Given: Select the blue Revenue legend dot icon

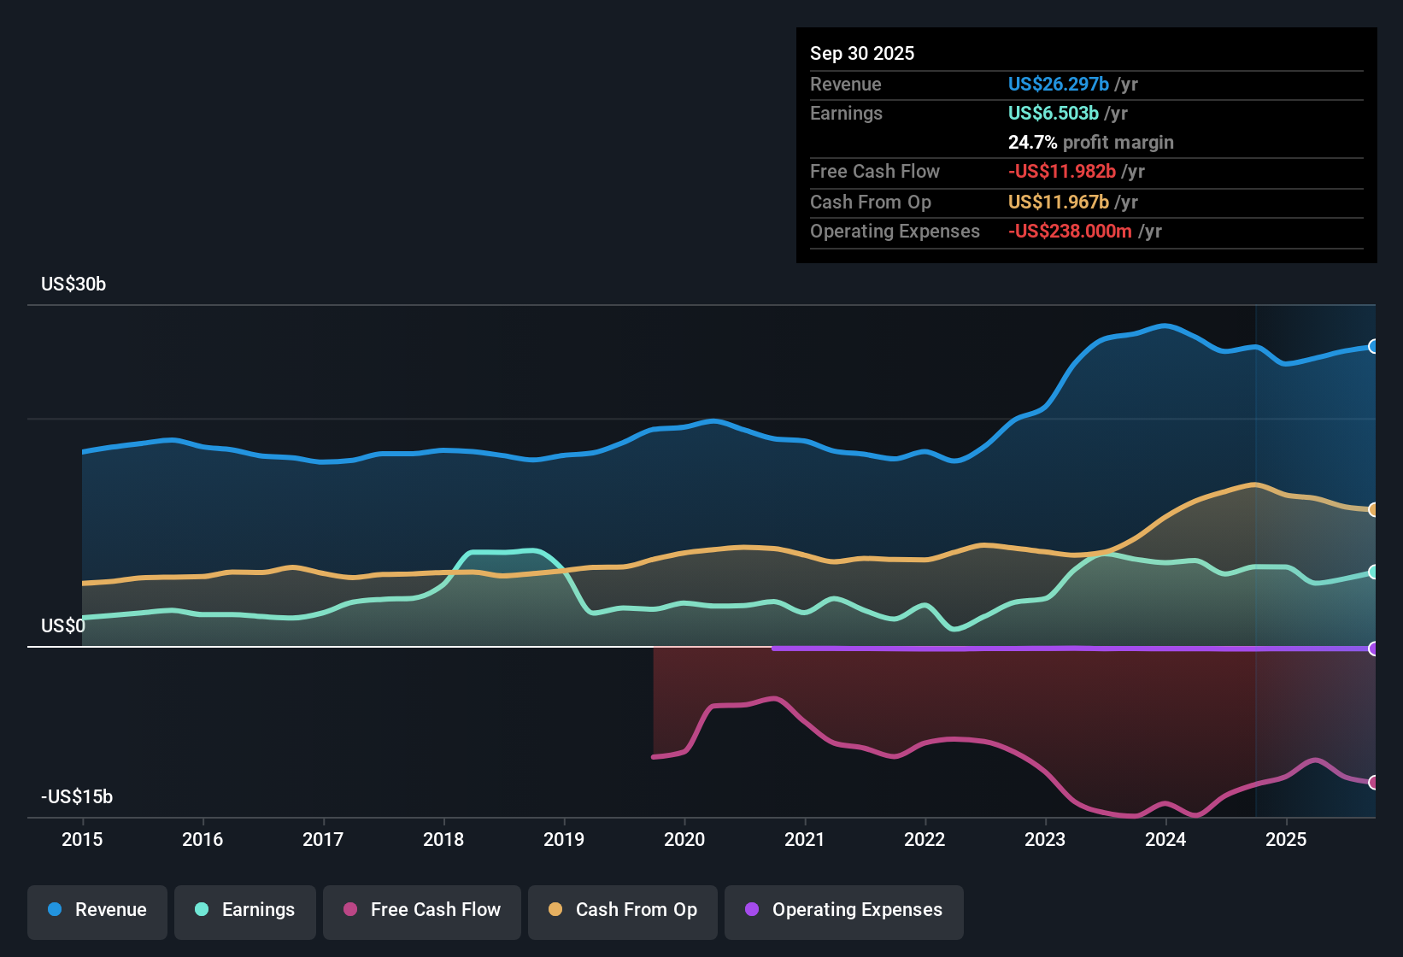Looking at the screenshot, I should tap(55, 910).
